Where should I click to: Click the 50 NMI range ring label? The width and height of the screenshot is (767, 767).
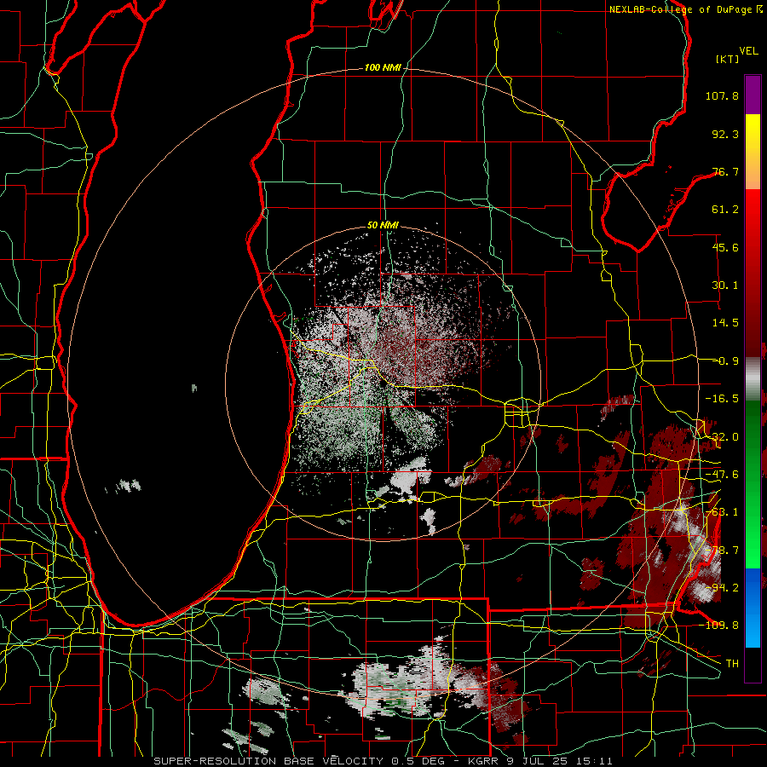point(383,225)
